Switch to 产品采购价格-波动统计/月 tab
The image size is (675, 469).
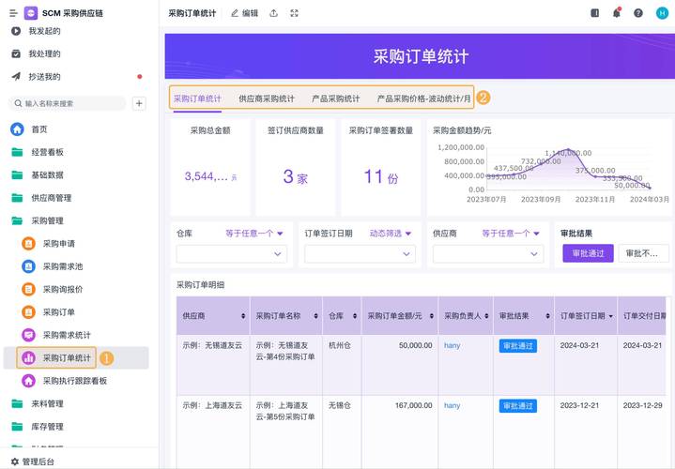[423, 98]
